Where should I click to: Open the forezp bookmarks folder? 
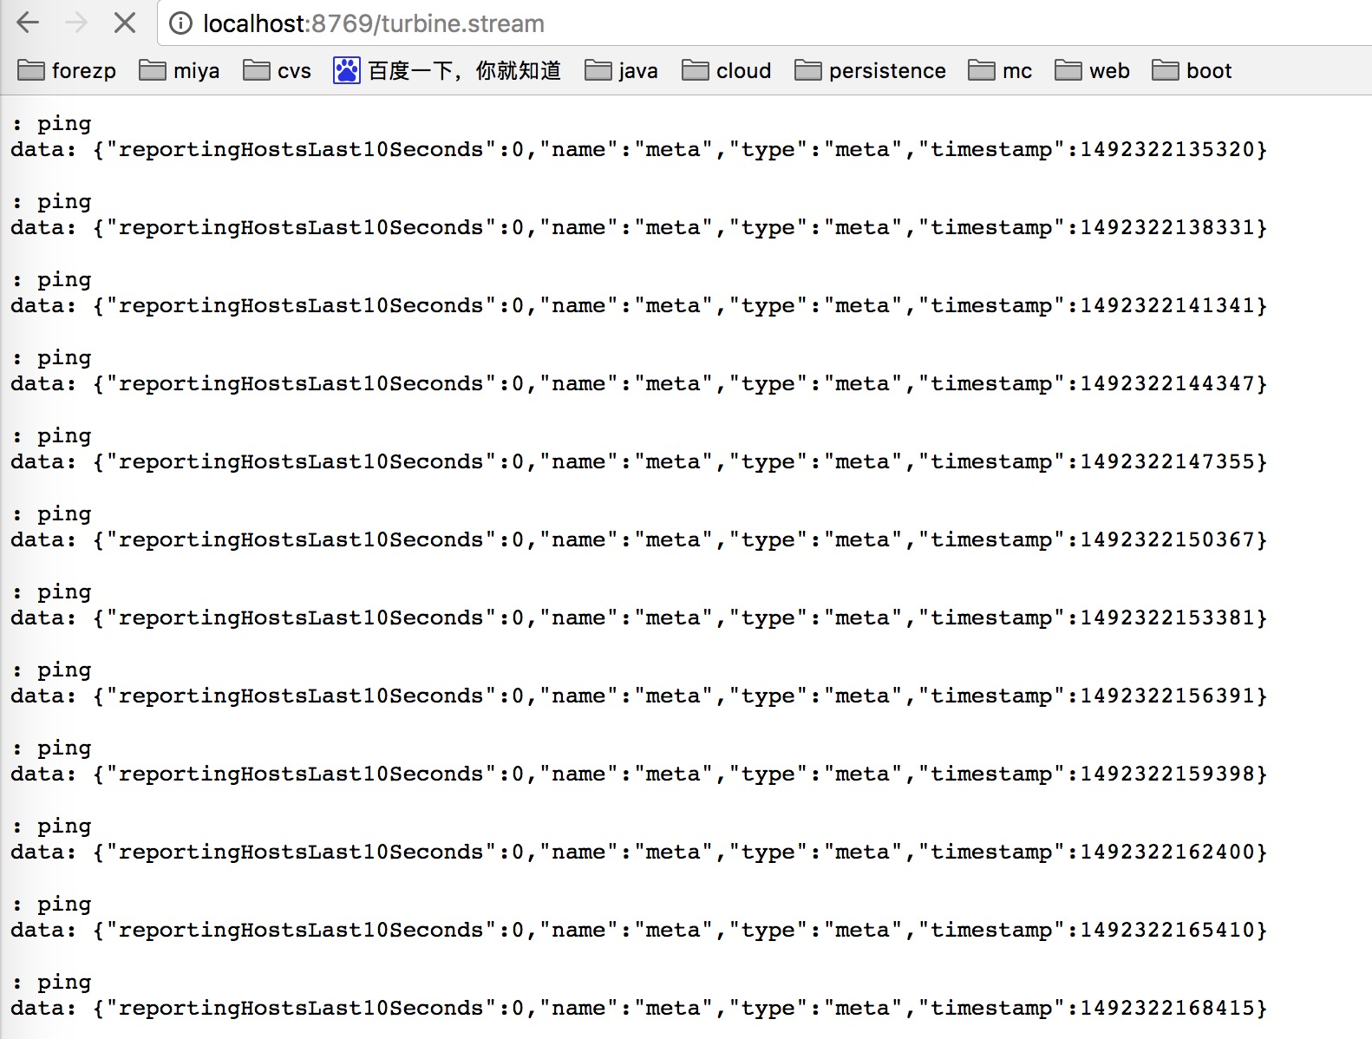(67, 70)
